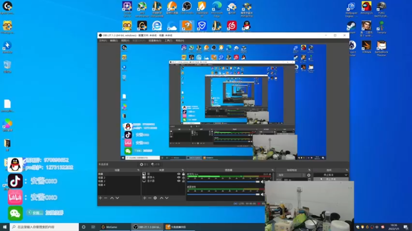Toggle the lock on the top image source
This screenshot has height=231, width=412.
pyautogui.click(x=183, y=174)
